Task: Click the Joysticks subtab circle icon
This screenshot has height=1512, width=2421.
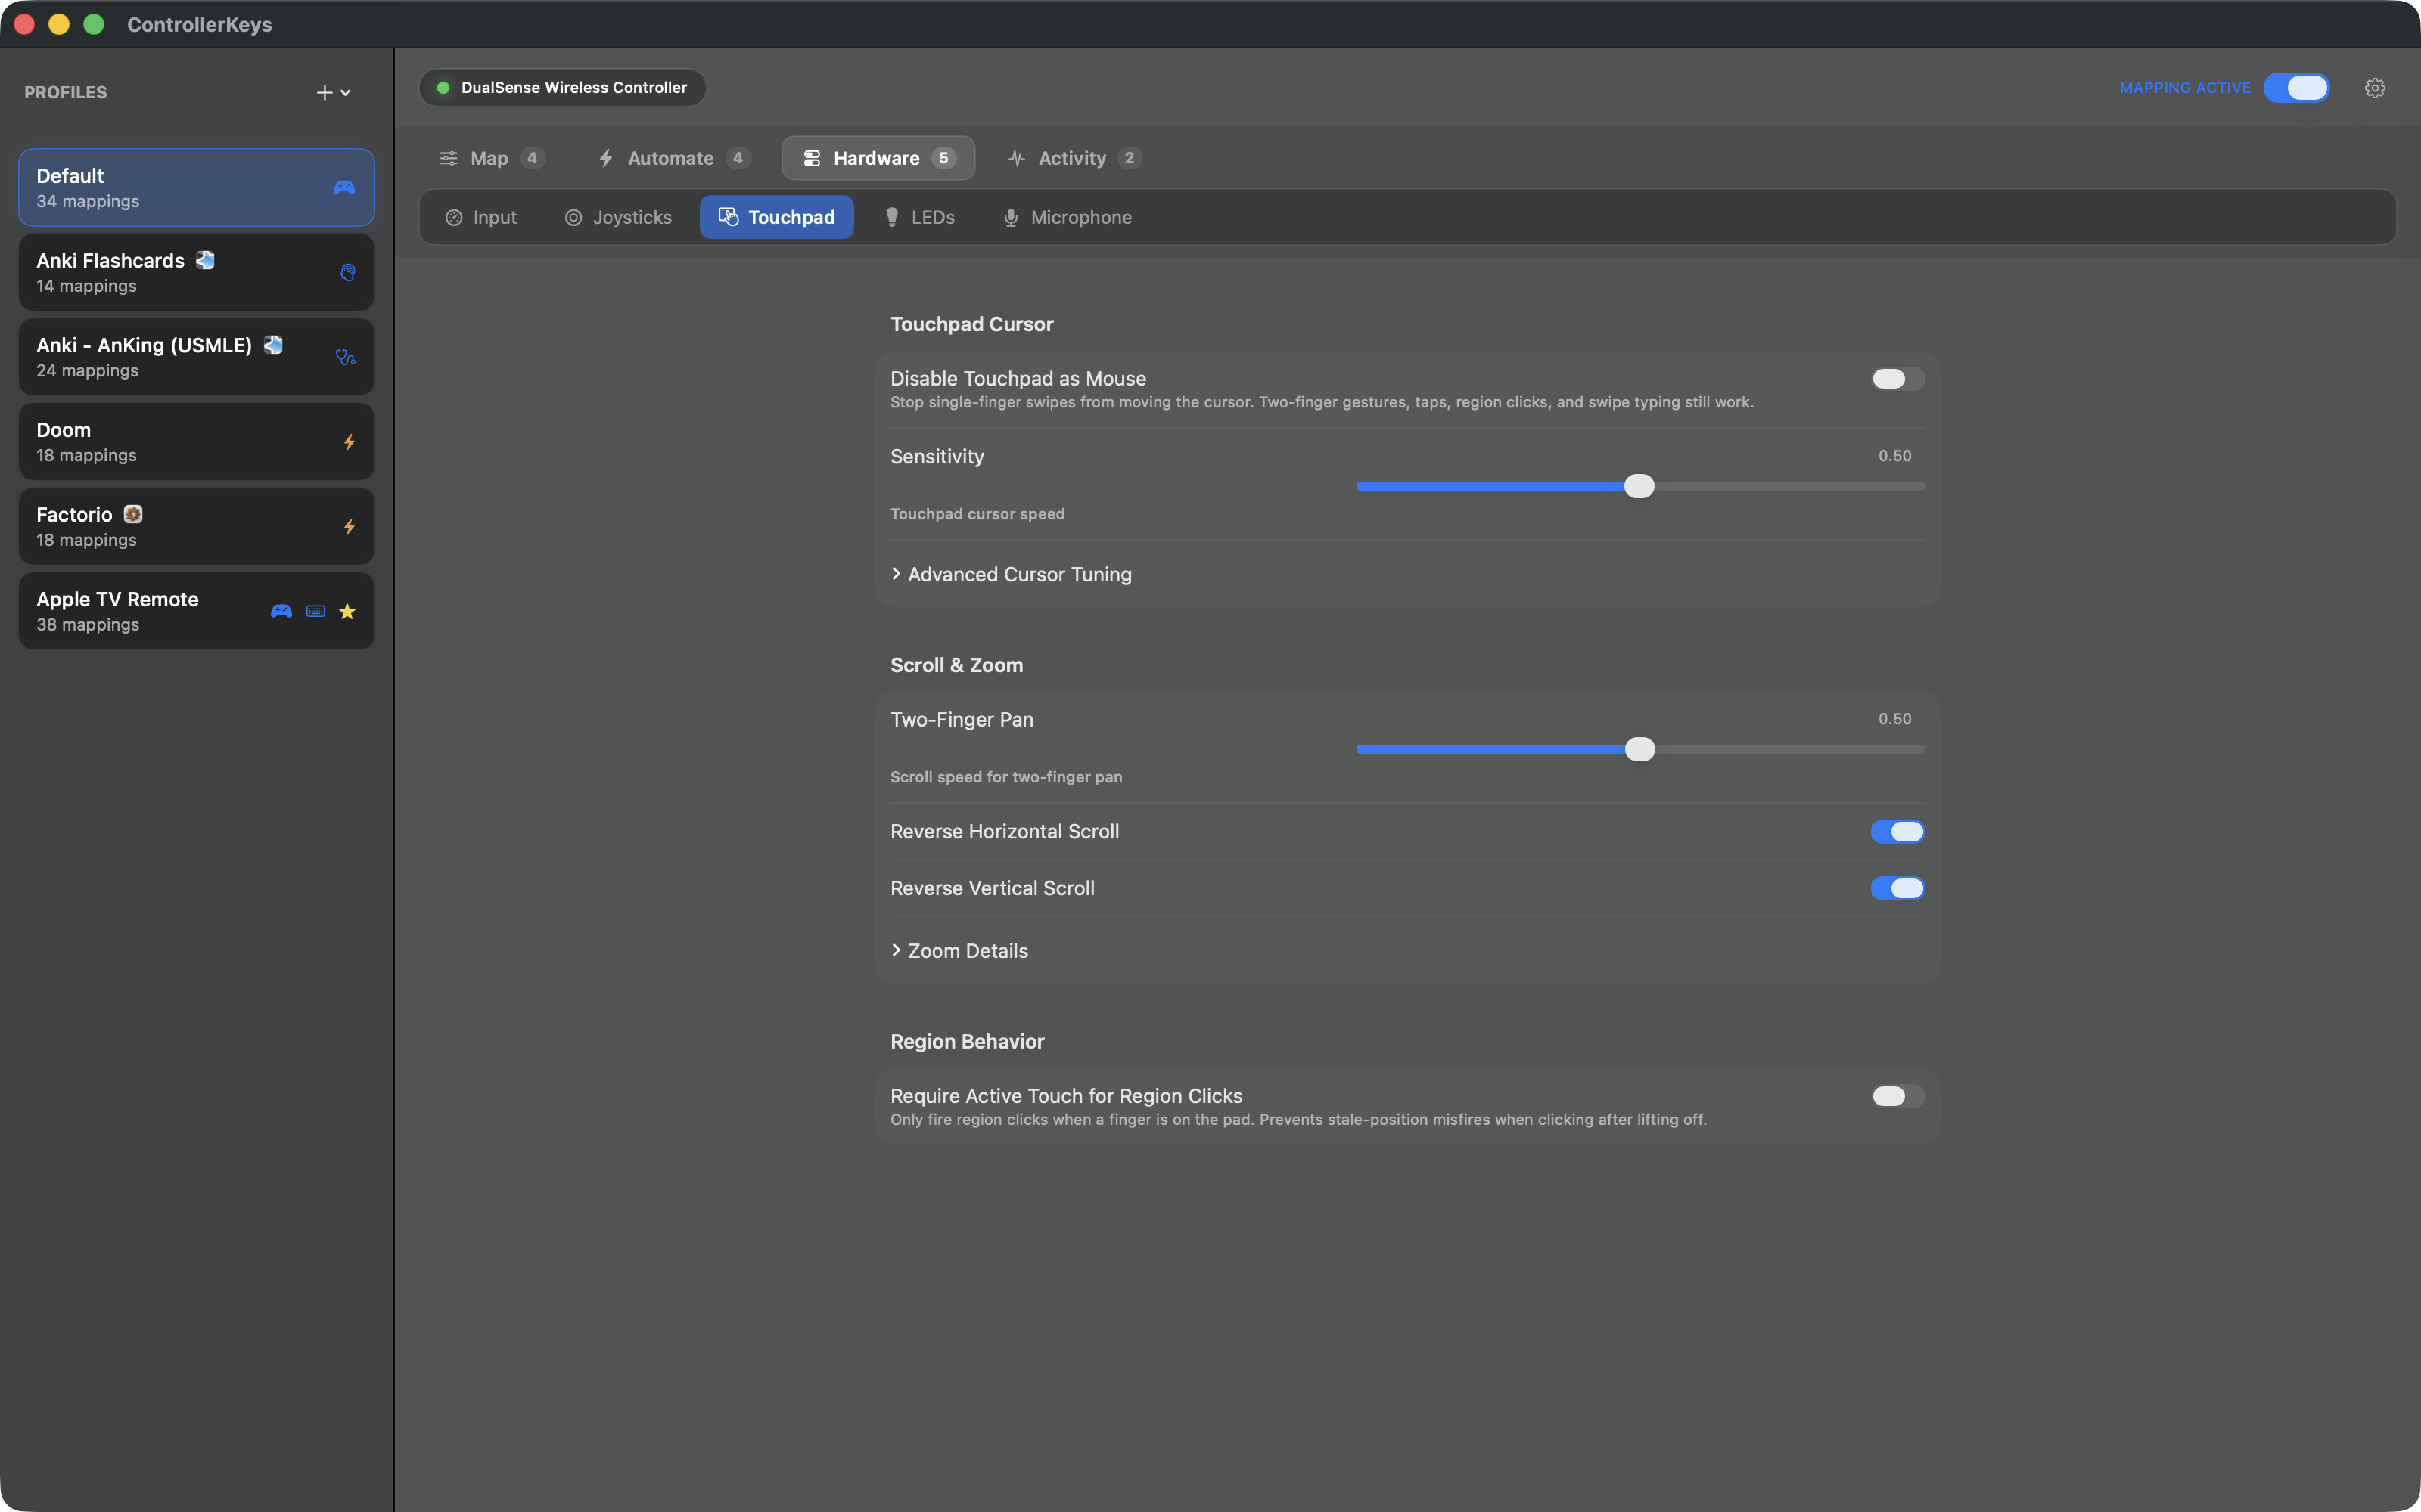Action: coord(573,217)
